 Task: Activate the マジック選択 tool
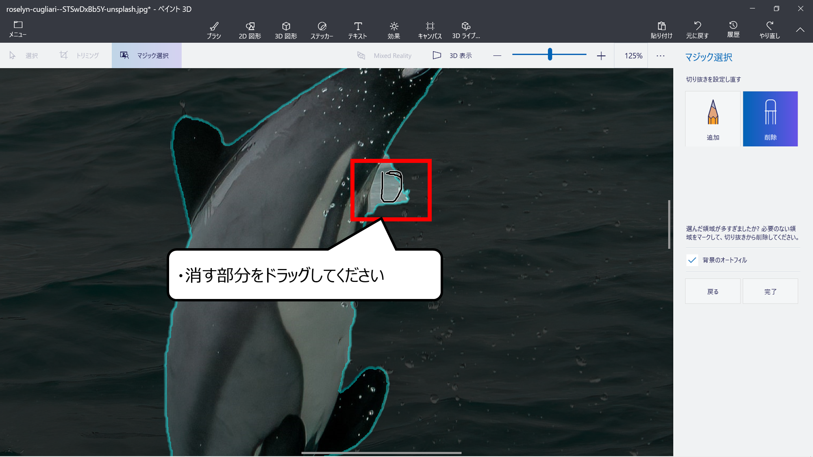point(146,55)
